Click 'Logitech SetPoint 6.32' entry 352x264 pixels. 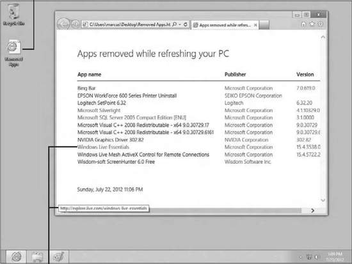pos(102,103)
